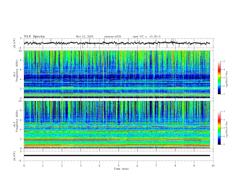Screen dimensions: 240x186
Task: Click the ch.3(V) axis label
Action: (x=15, y=156)
